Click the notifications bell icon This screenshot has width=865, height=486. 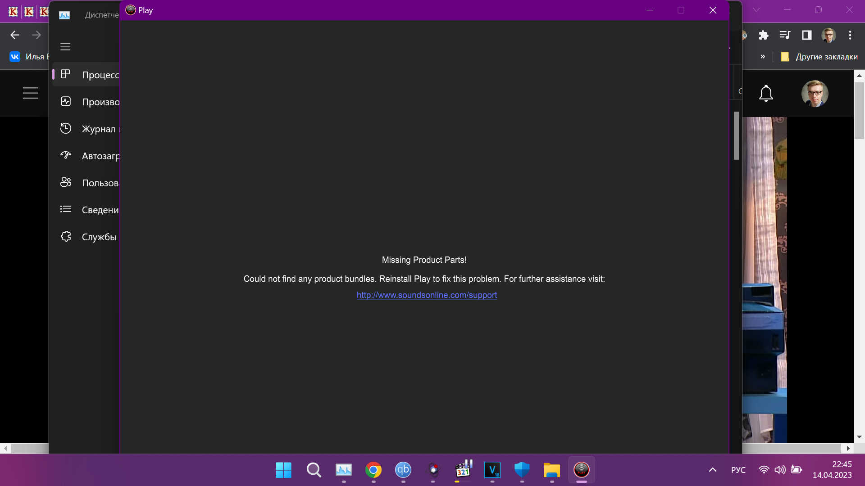coord(766,93)
